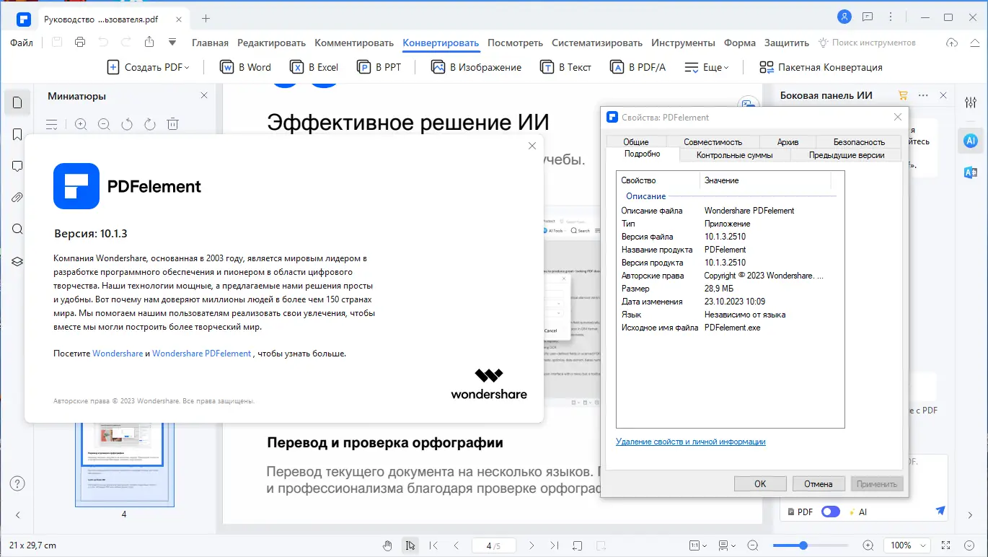988x557 pixels.
Task: Open the zoom percentage dropdown
Action: [x=907, y=545]
